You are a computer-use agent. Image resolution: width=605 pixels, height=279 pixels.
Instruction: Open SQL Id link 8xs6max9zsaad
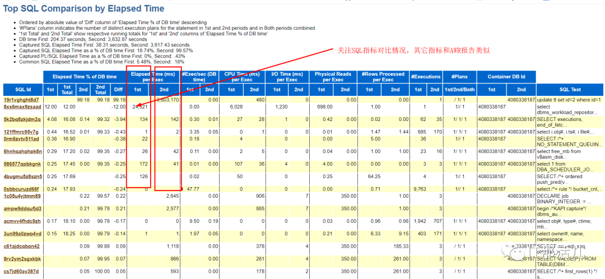click(22, 106)
